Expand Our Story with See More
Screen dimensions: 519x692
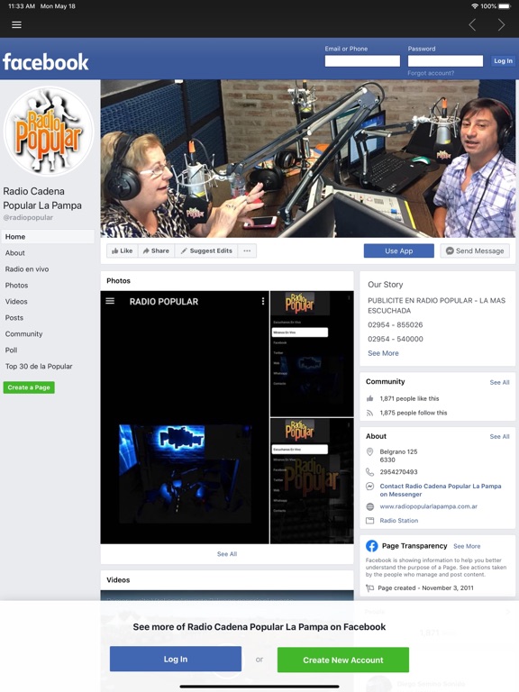coord(383,353)
